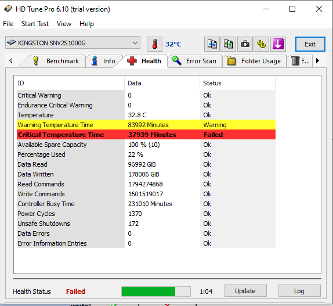
Task: Click the purple down-arrow minimize-to-tray icon
Action: point(278,44)
